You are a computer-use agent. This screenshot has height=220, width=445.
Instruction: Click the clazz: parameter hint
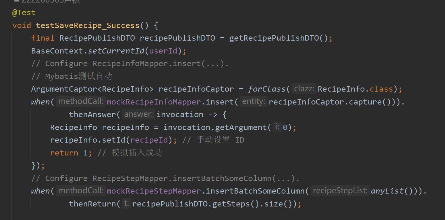coord(304,89)
